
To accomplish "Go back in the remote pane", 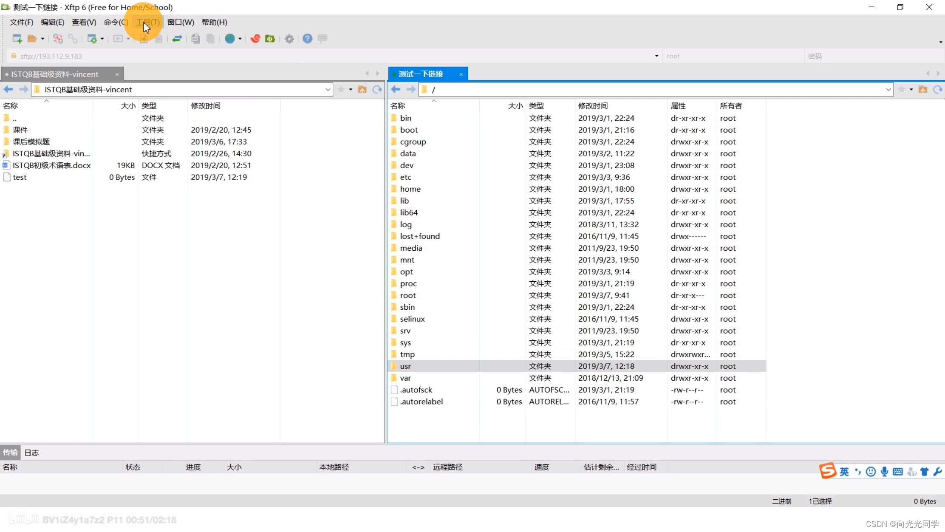I will pyautogui.click(x=396, y=89).
